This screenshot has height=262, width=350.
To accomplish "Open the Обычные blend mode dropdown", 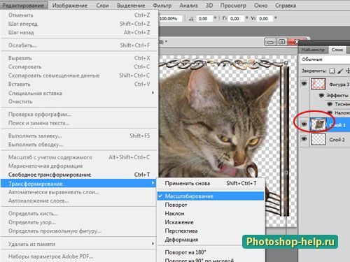I will click(325, 59).
